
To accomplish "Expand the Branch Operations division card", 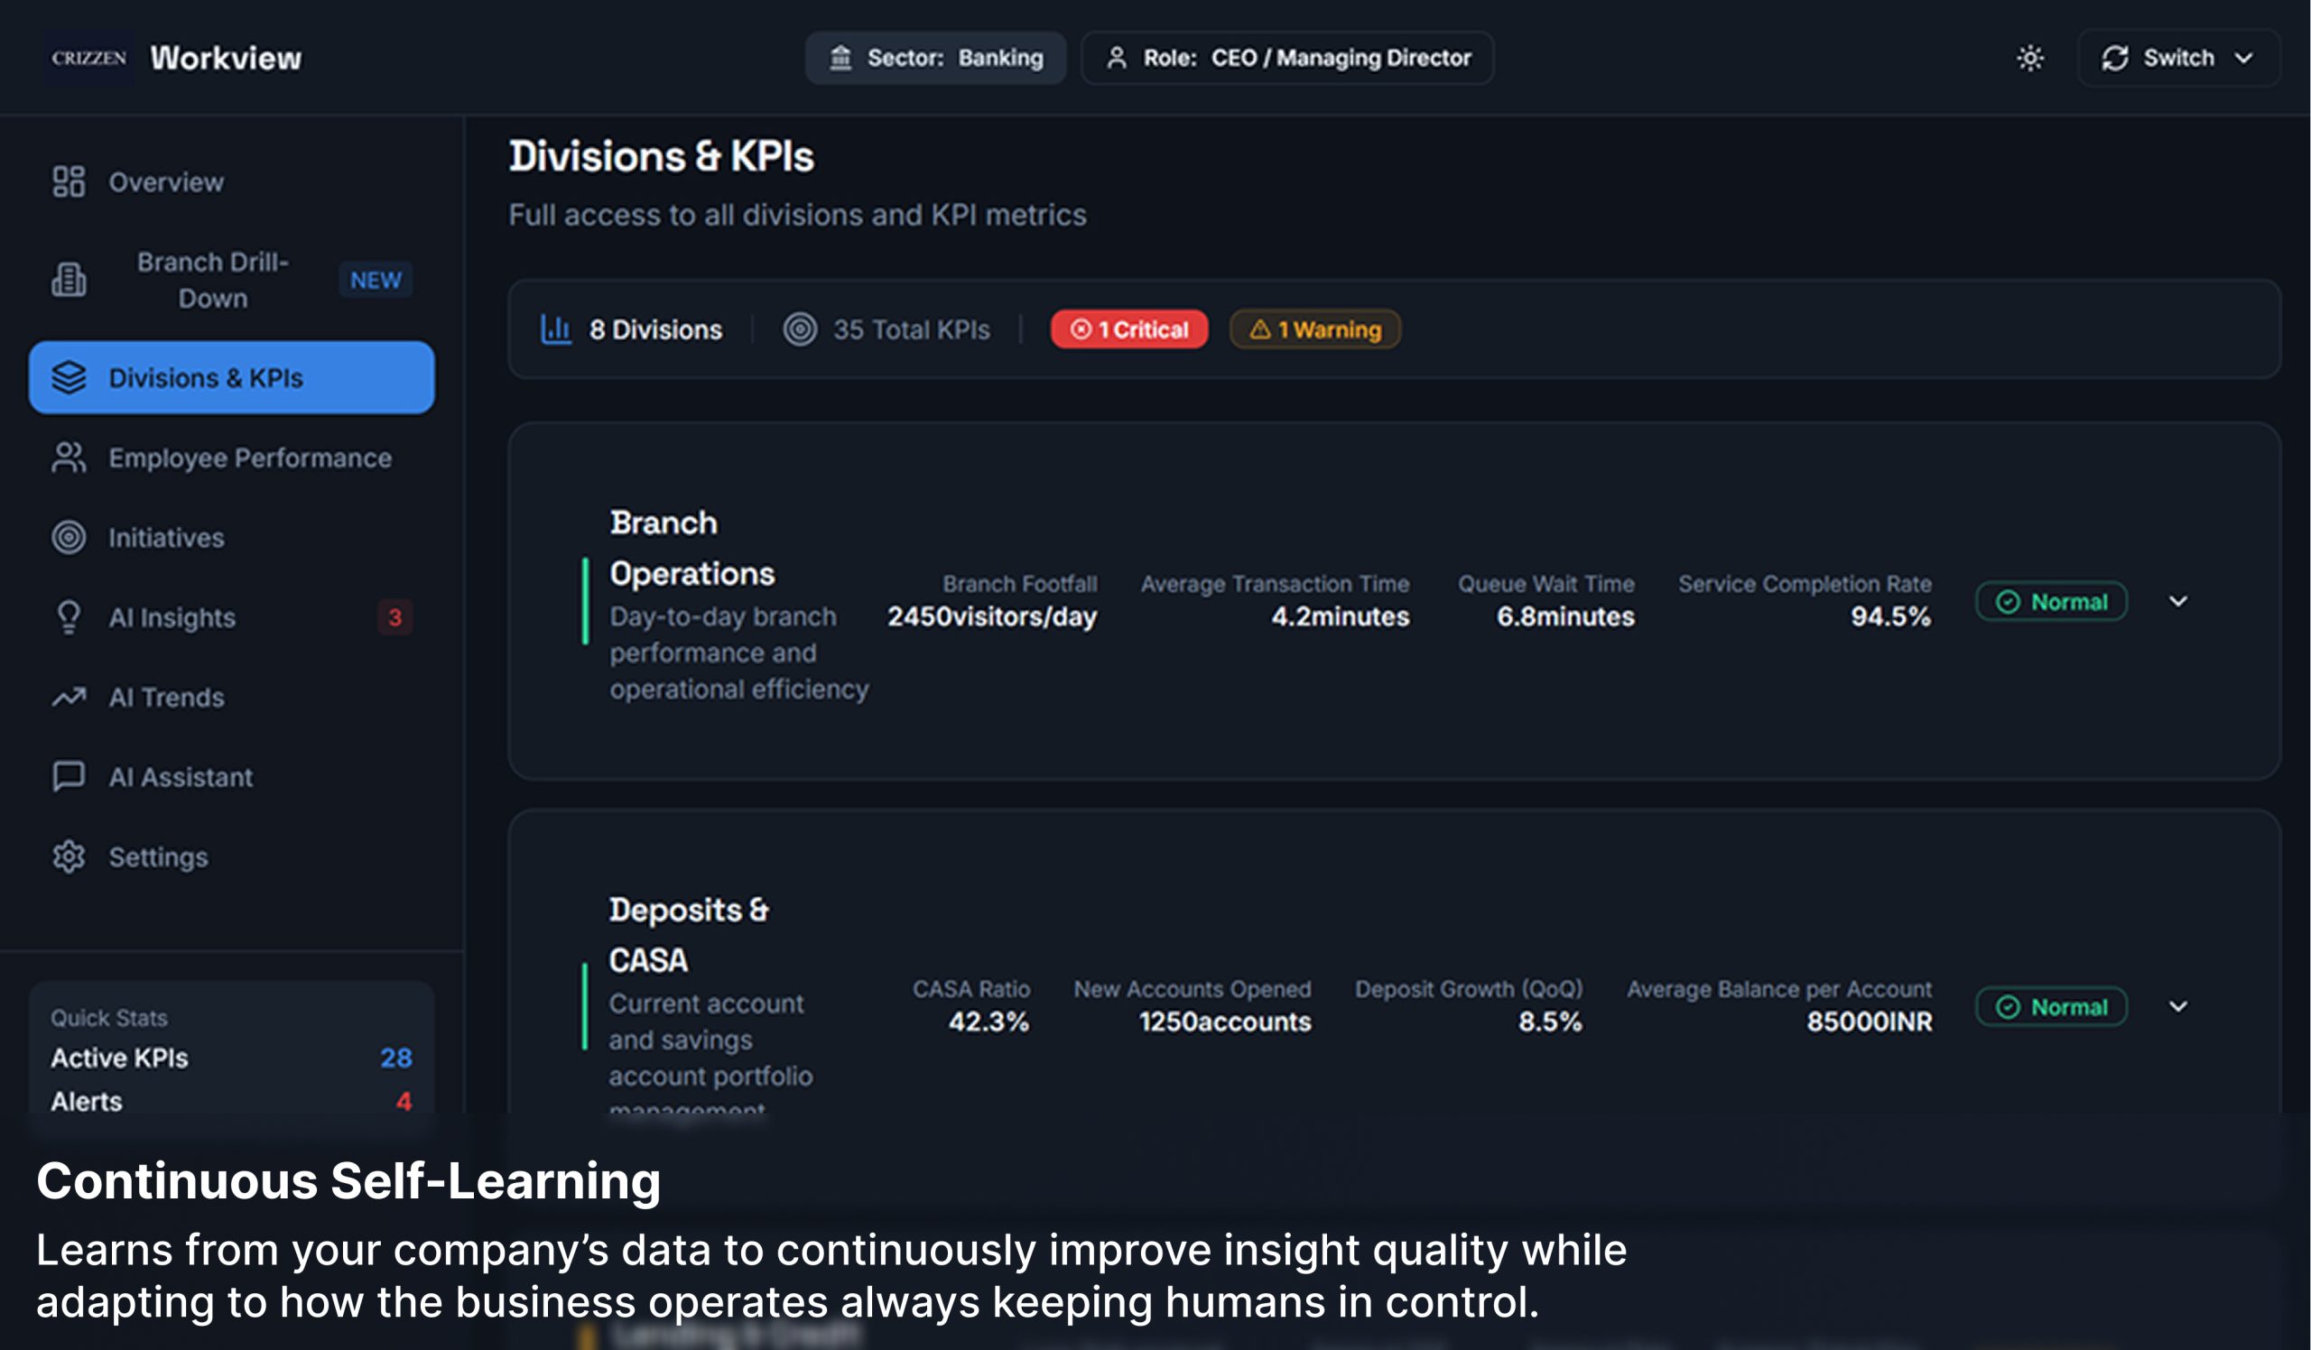I will pos(2178,601).
